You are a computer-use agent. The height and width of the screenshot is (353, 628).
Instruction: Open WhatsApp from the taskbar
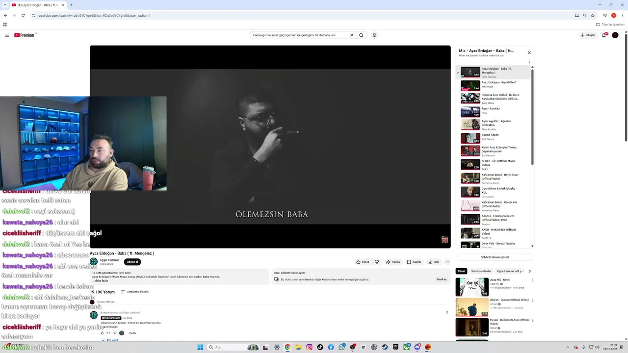tap(341, 347)
